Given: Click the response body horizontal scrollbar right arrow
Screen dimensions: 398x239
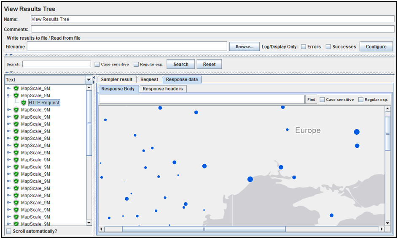Looking at the screenshot, I should pyautogui.click(x=382, y=229).
